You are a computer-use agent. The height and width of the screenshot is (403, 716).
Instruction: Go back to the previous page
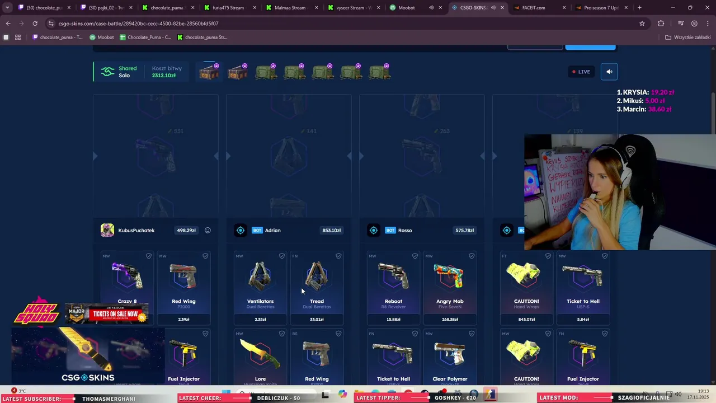(8, 24)
